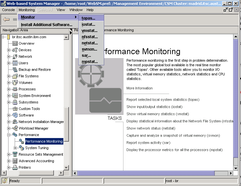Viewport: 241px width, 186px height.
Task: Expand the Devices tree node
Action: coord(8,50)
